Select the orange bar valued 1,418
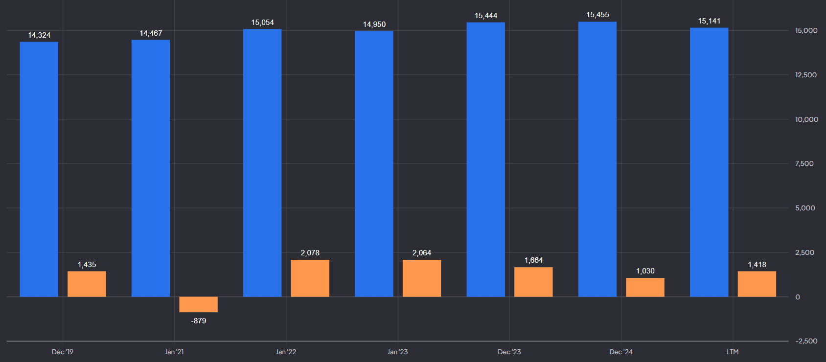Viewport: 826px width, 362px height. click(x=757, y=284)
